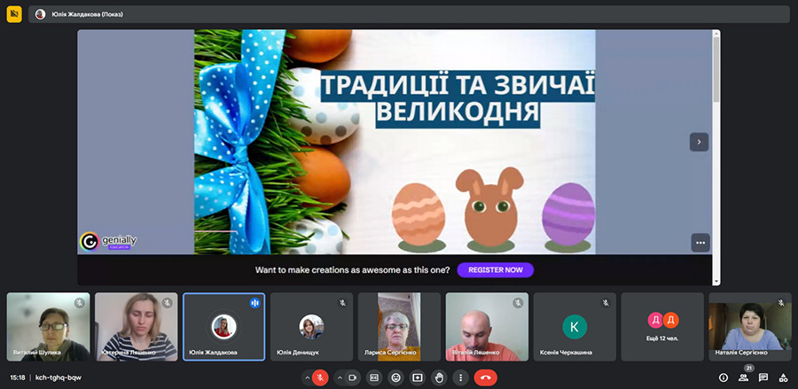
Task: Open the in-call chat icon
Action: tap(763, 377)
